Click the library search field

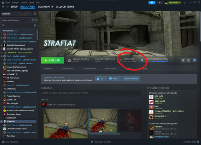17,25
